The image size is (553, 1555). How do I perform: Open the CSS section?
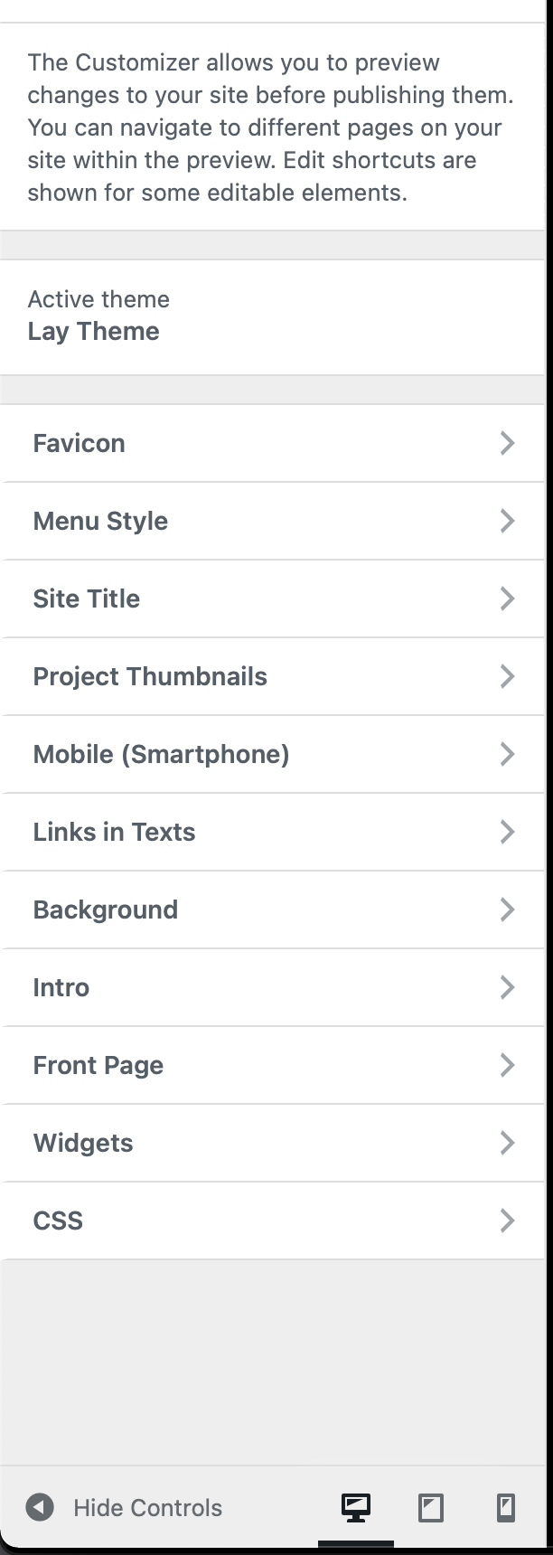click(x=58, y=1220)
